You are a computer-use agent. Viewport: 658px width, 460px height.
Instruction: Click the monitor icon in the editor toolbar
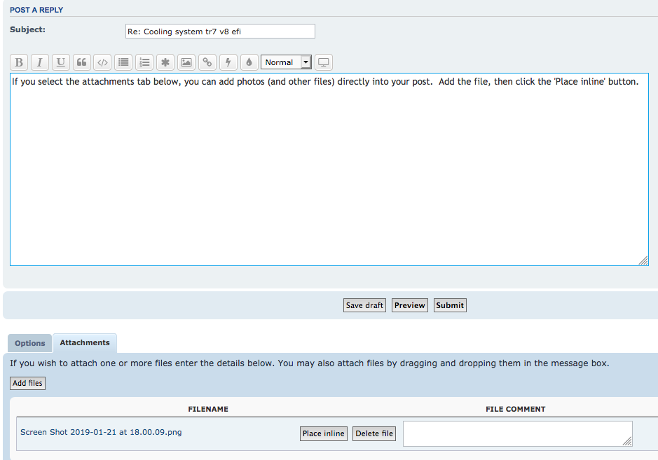[323, 62]
